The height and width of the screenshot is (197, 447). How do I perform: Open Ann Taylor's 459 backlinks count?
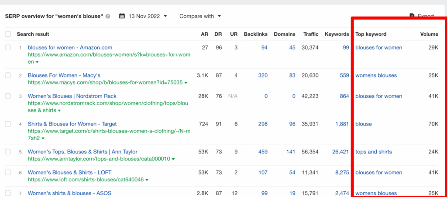pyautogui.click(x=263, y=152)
